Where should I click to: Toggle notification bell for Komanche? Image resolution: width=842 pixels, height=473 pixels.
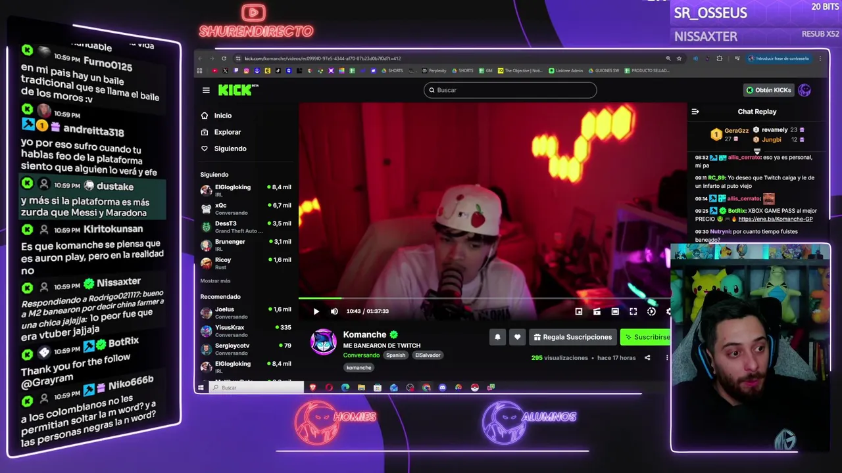coord(497,337)
